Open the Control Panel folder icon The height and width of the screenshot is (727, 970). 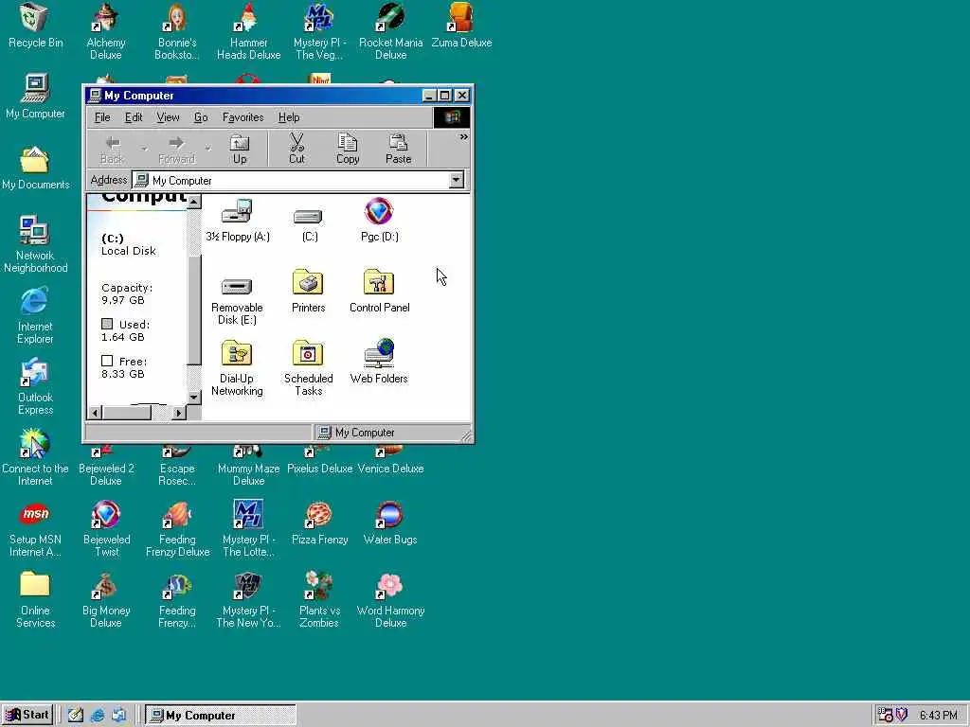coord(379,292)
